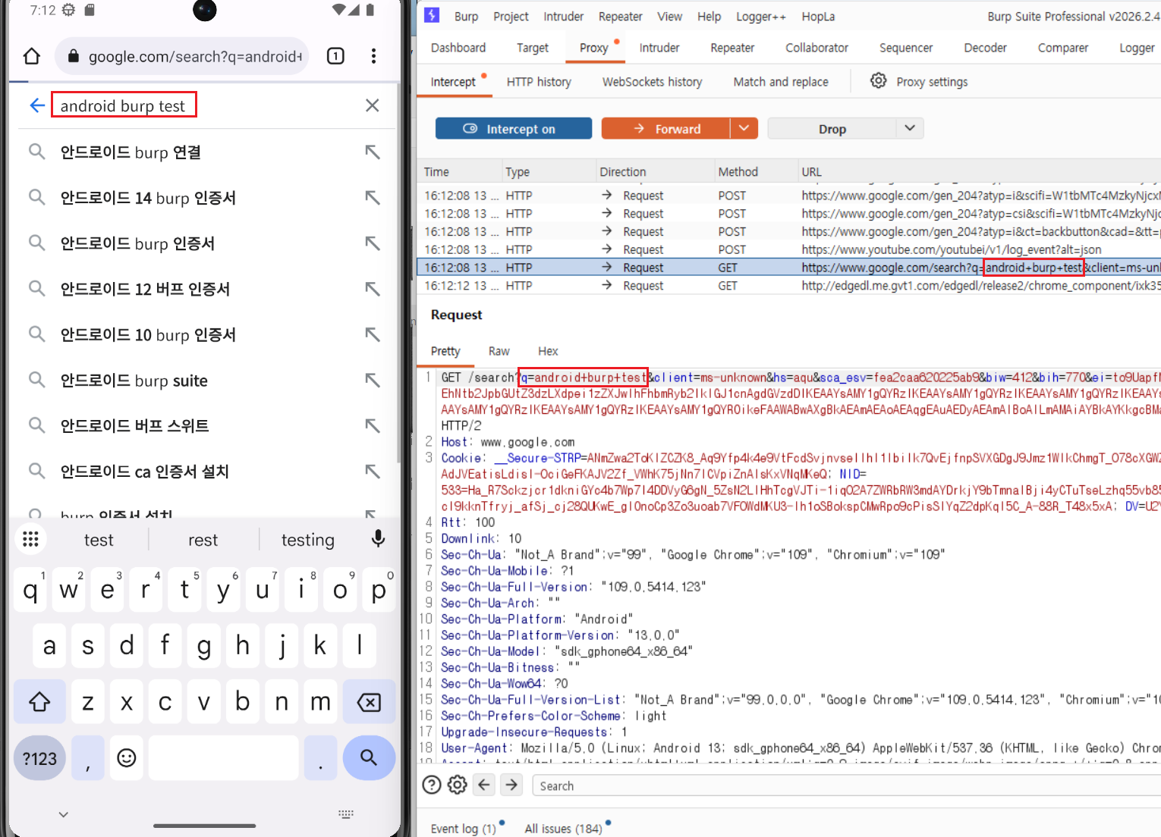Image resolution: width=1161 pixels, height=837 pixels.
Task: Tap the keyboard backspace key
Action: (x=369, y=702)
